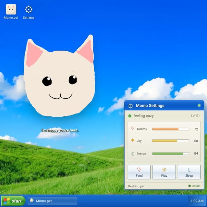207x207 pixels.
Task: Open the Momo.pet desktop icon
Action: pyautogui.click(x=11, y=12)
